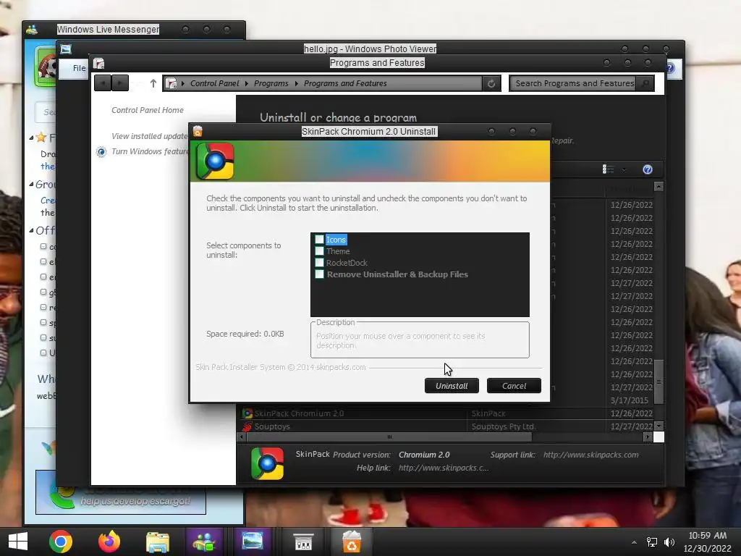Screen dimensions: 741x556
Task: Show hidden tray icons arrow
Action: click(x=634, y=542)
